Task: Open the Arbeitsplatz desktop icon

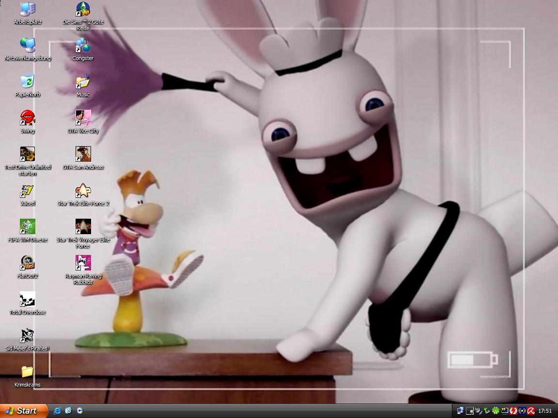Action: [27, 9]
